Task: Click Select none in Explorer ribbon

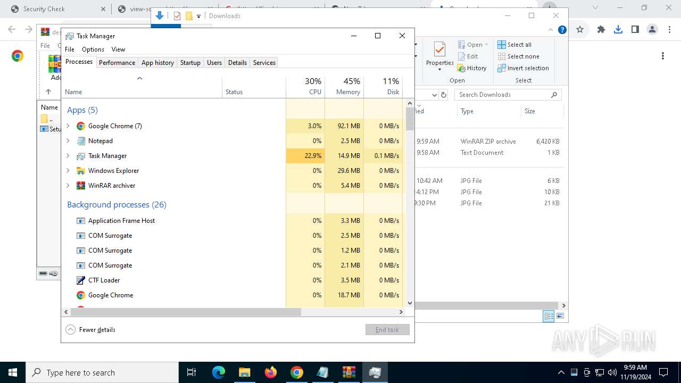Action: pyautogui.click(x=518, y=56)
